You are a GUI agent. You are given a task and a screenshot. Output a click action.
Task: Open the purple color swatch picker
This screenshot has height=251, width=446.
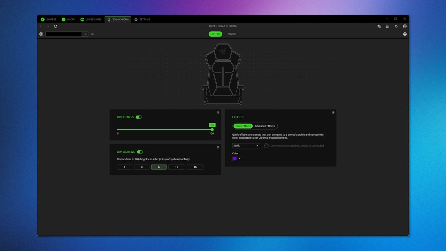pyautogui.click(x=237, y=159)
